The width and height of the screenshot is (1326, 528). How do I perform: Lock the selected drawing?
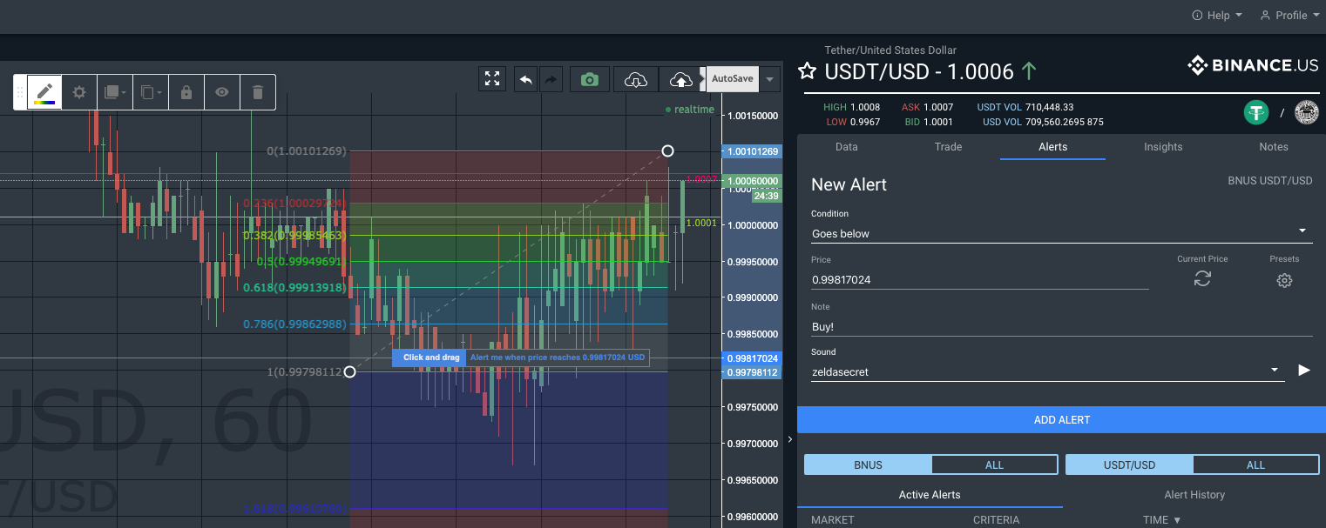tap(186, 91)
